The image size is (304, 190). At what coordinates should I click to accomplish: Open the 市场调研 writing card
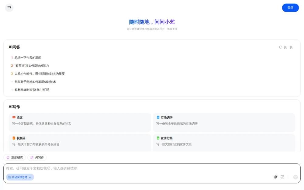(224, 122)
